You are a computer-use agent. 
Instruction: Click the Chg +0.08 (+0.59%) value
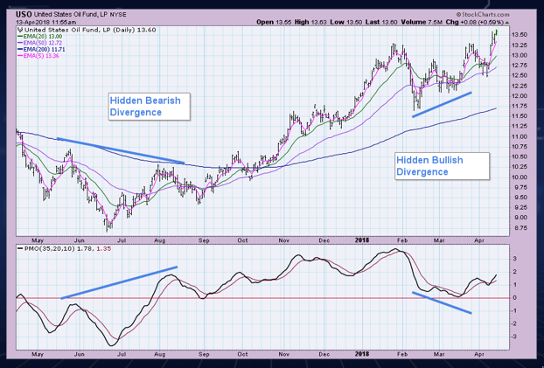point(474,22)
